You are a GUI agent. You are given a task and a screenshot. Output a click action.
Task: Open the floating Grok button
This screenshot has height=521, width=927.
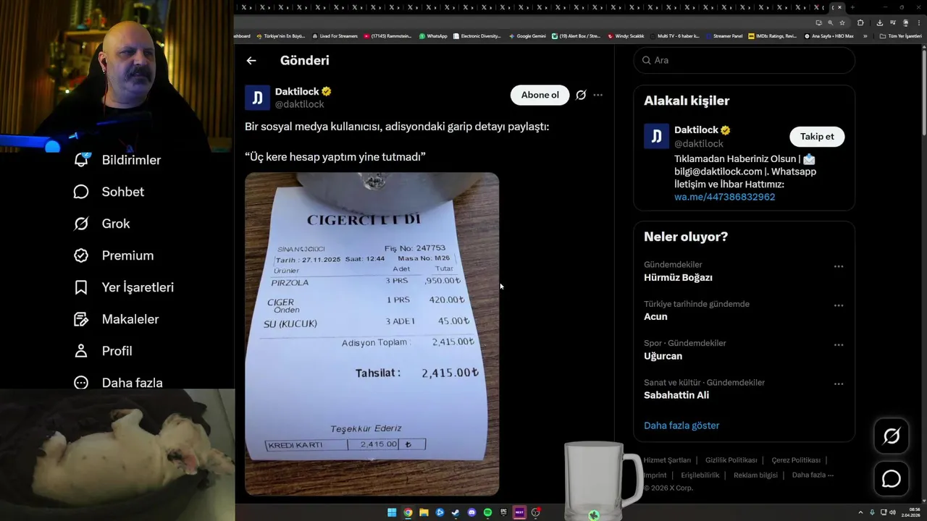[892, 436]
